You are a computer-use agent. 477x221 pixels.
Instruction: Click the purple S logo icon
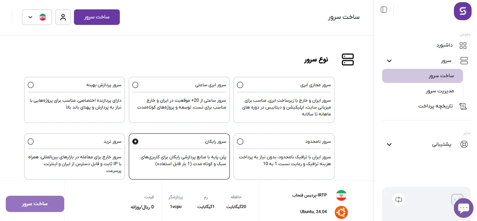tap(463, 11)
